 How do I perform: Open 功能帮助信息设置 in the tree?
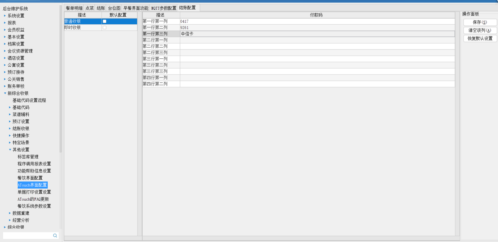(x=34, y=171)
